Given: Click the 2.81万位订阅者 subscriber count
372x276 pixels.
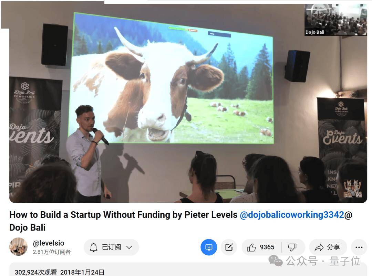Looking at the screenshot, I should coord(52,252).
